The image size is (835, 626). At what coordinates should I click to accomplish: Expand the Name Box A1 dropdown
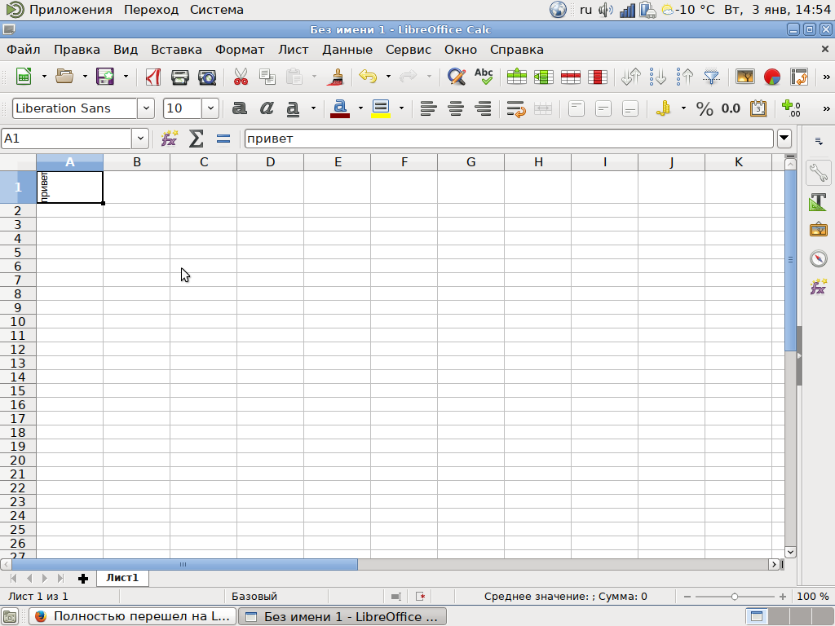coord(140,139)
